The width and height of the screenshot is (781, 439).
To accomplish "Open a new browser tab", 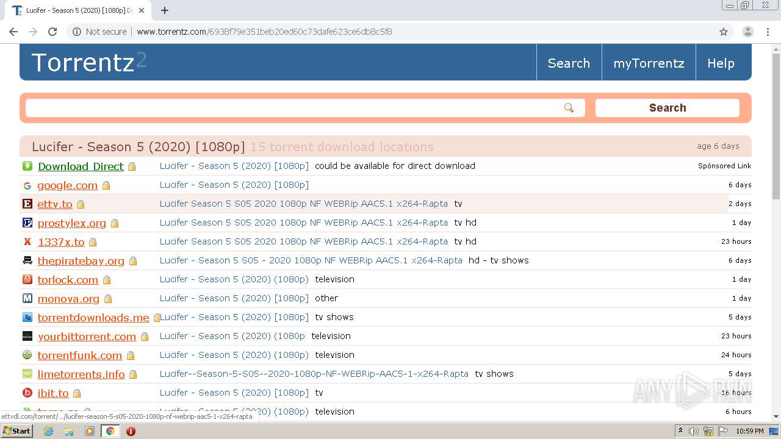I will pyautogui.click(x=165, y=10).
